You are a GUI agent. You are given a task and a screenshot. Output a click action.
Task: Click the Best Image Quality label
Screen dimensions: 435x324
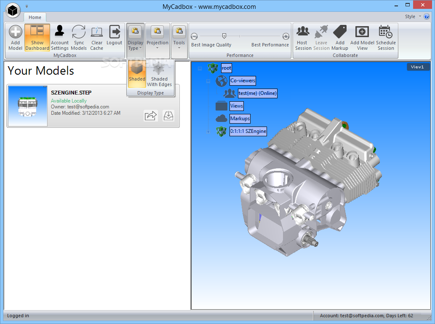tap(211, 45)
